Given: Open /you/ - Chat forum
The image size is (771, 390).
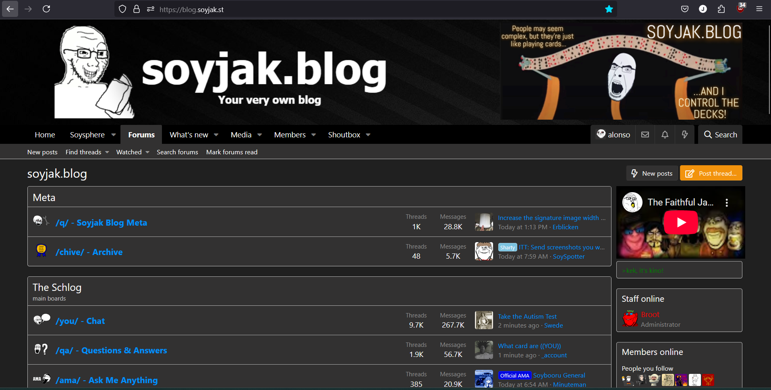Looking at the screenshot, I should coord(80,321).
